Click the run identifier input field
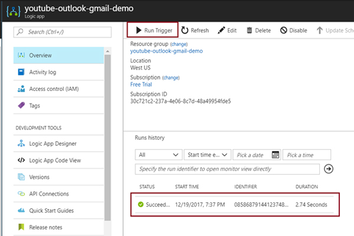Image resolution: width=354 pixels, height=236 pixels. (x=227, y=169)
